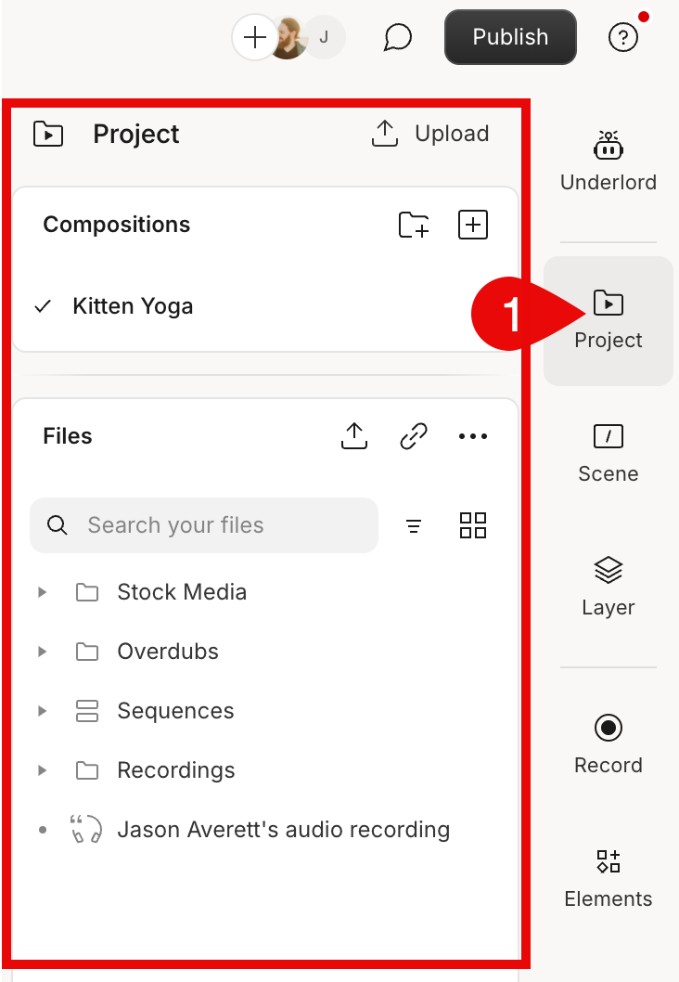
Task: Expand the Sequences list
Action: (x=41, y=711)
